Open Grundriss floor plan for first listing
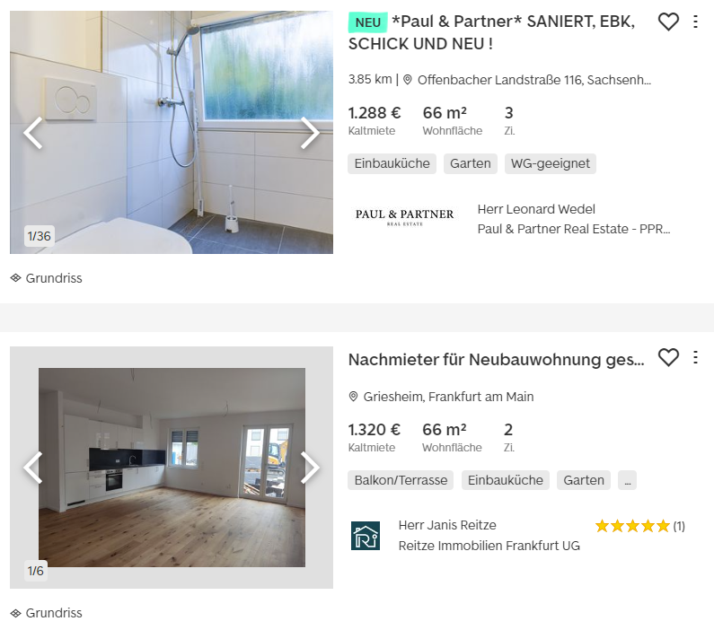714x630 pixels. point(47,278)
